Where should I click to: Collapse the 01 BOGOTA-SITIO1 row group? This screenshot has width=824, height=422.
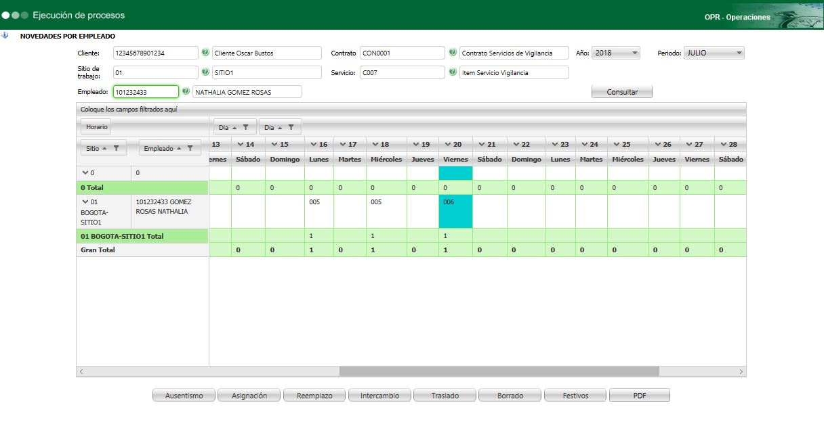[85, 202]
